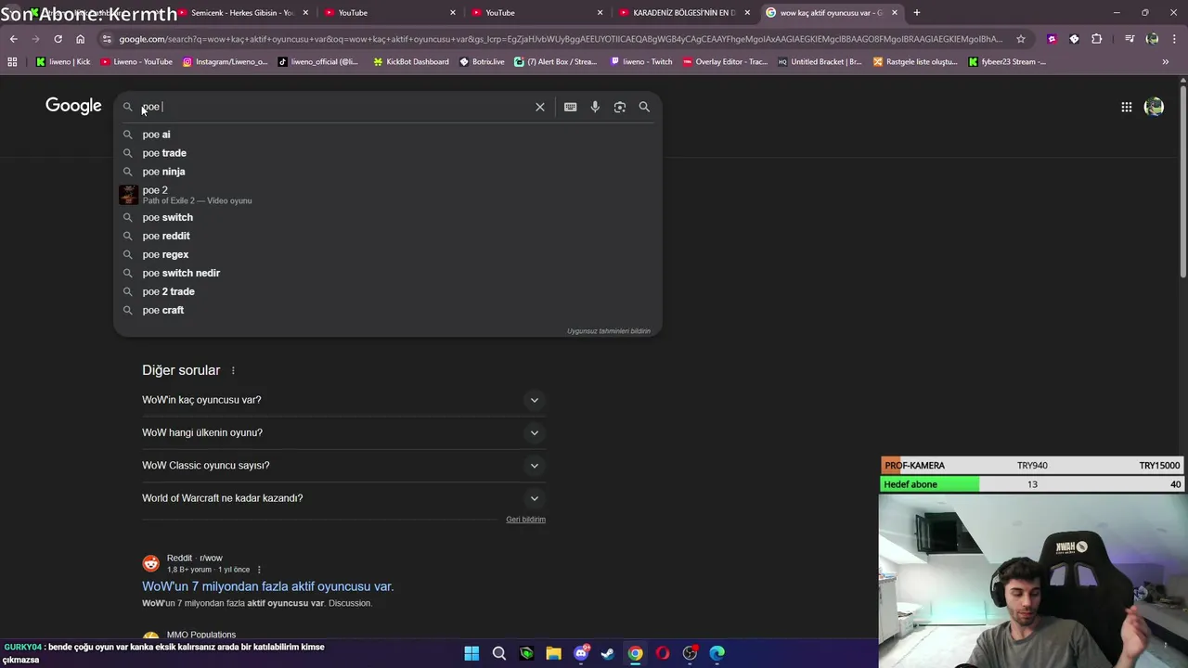Select the "poe ai" suggestion
This screenshot has width=1188, height=668.
(388, 135)
